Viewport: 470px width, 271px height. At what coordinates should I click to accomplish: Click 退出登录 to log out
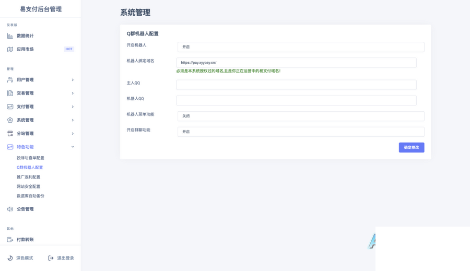(61, 258)
